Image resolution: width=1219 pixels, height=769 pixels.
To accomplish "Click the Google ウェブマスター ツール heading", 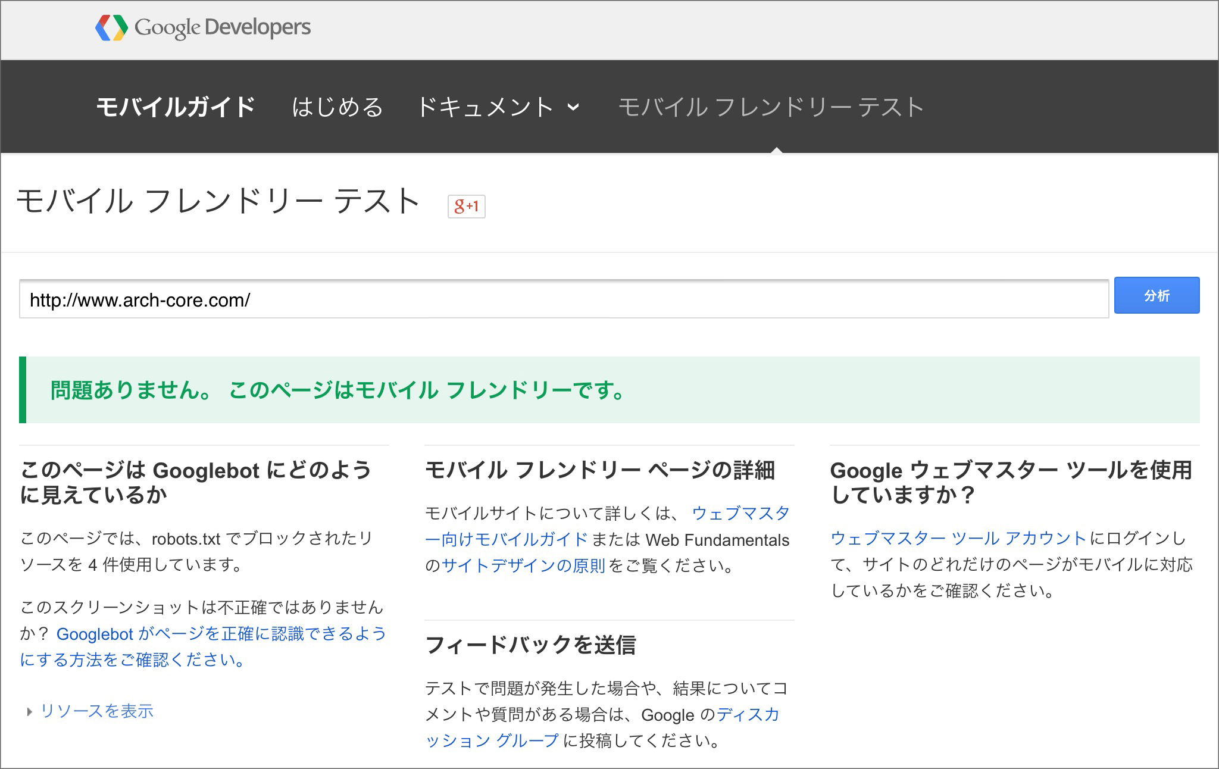I will click(x=1011, y=482).
